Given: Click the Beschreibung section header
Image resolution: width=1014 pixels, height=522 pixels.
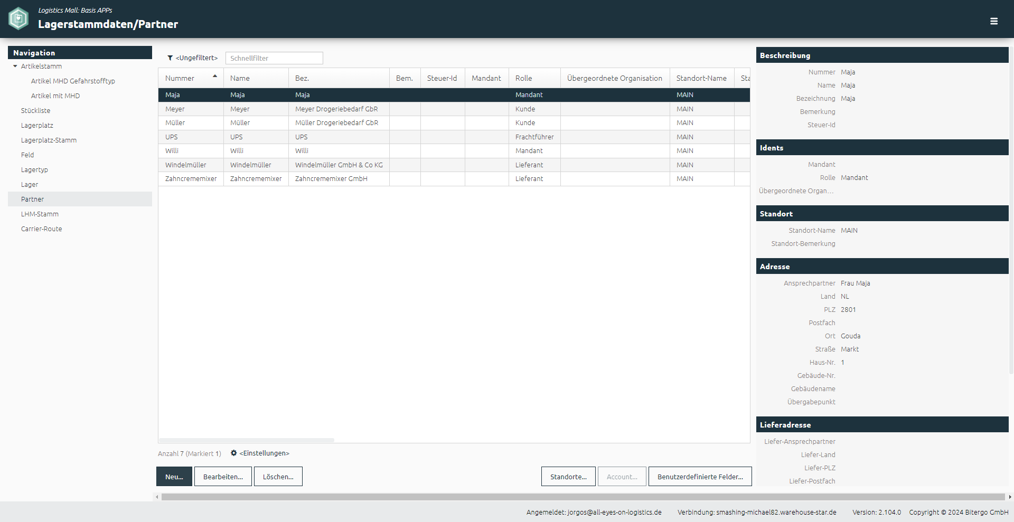Looking at the screenshot, I should click(x=882, y=55).
